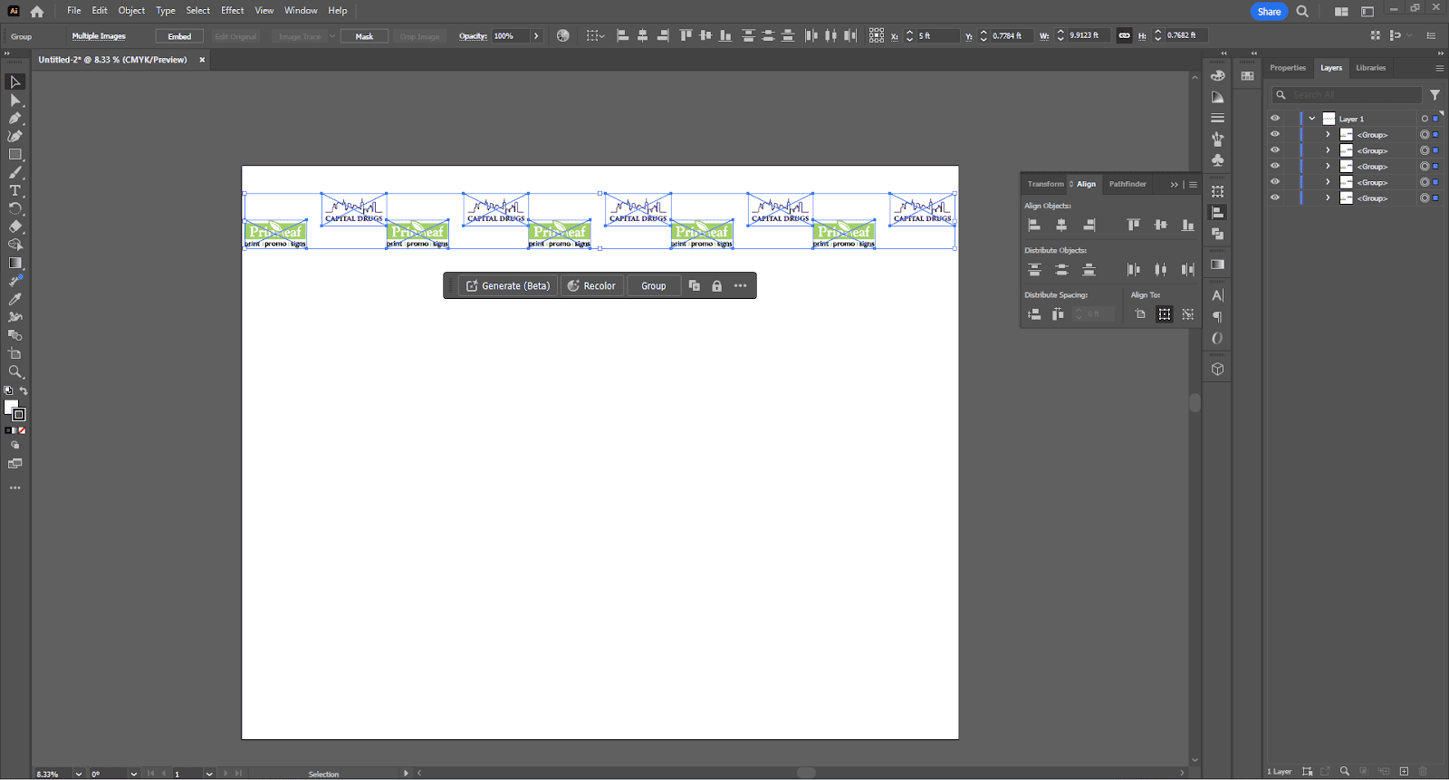1449x780 pixels.
Task: Switch to the Transform tab
Action: pos(1045,184)
